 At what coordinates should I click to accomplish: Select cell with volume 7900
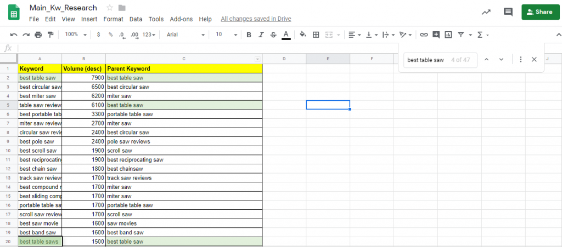(84, 78)
